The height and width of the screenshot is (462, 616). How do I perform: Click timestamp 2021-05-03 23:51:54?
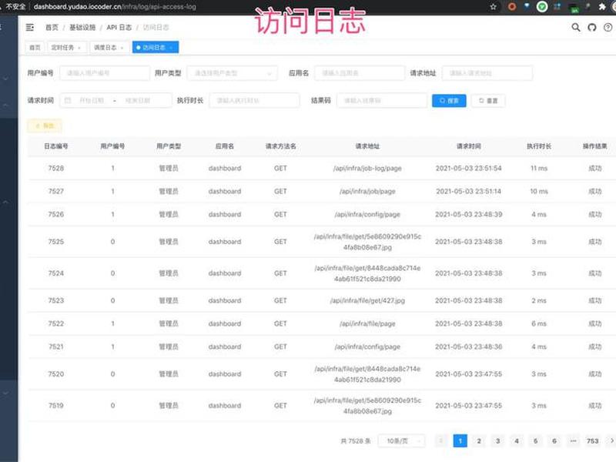(469, 168)
